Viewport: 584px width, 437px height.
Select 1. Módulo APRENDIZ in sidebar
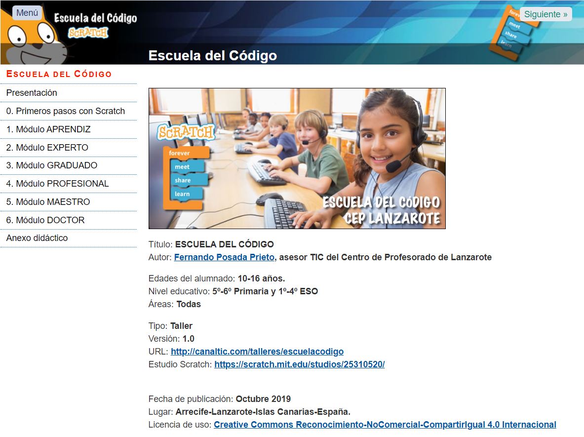tap(48, 129)
